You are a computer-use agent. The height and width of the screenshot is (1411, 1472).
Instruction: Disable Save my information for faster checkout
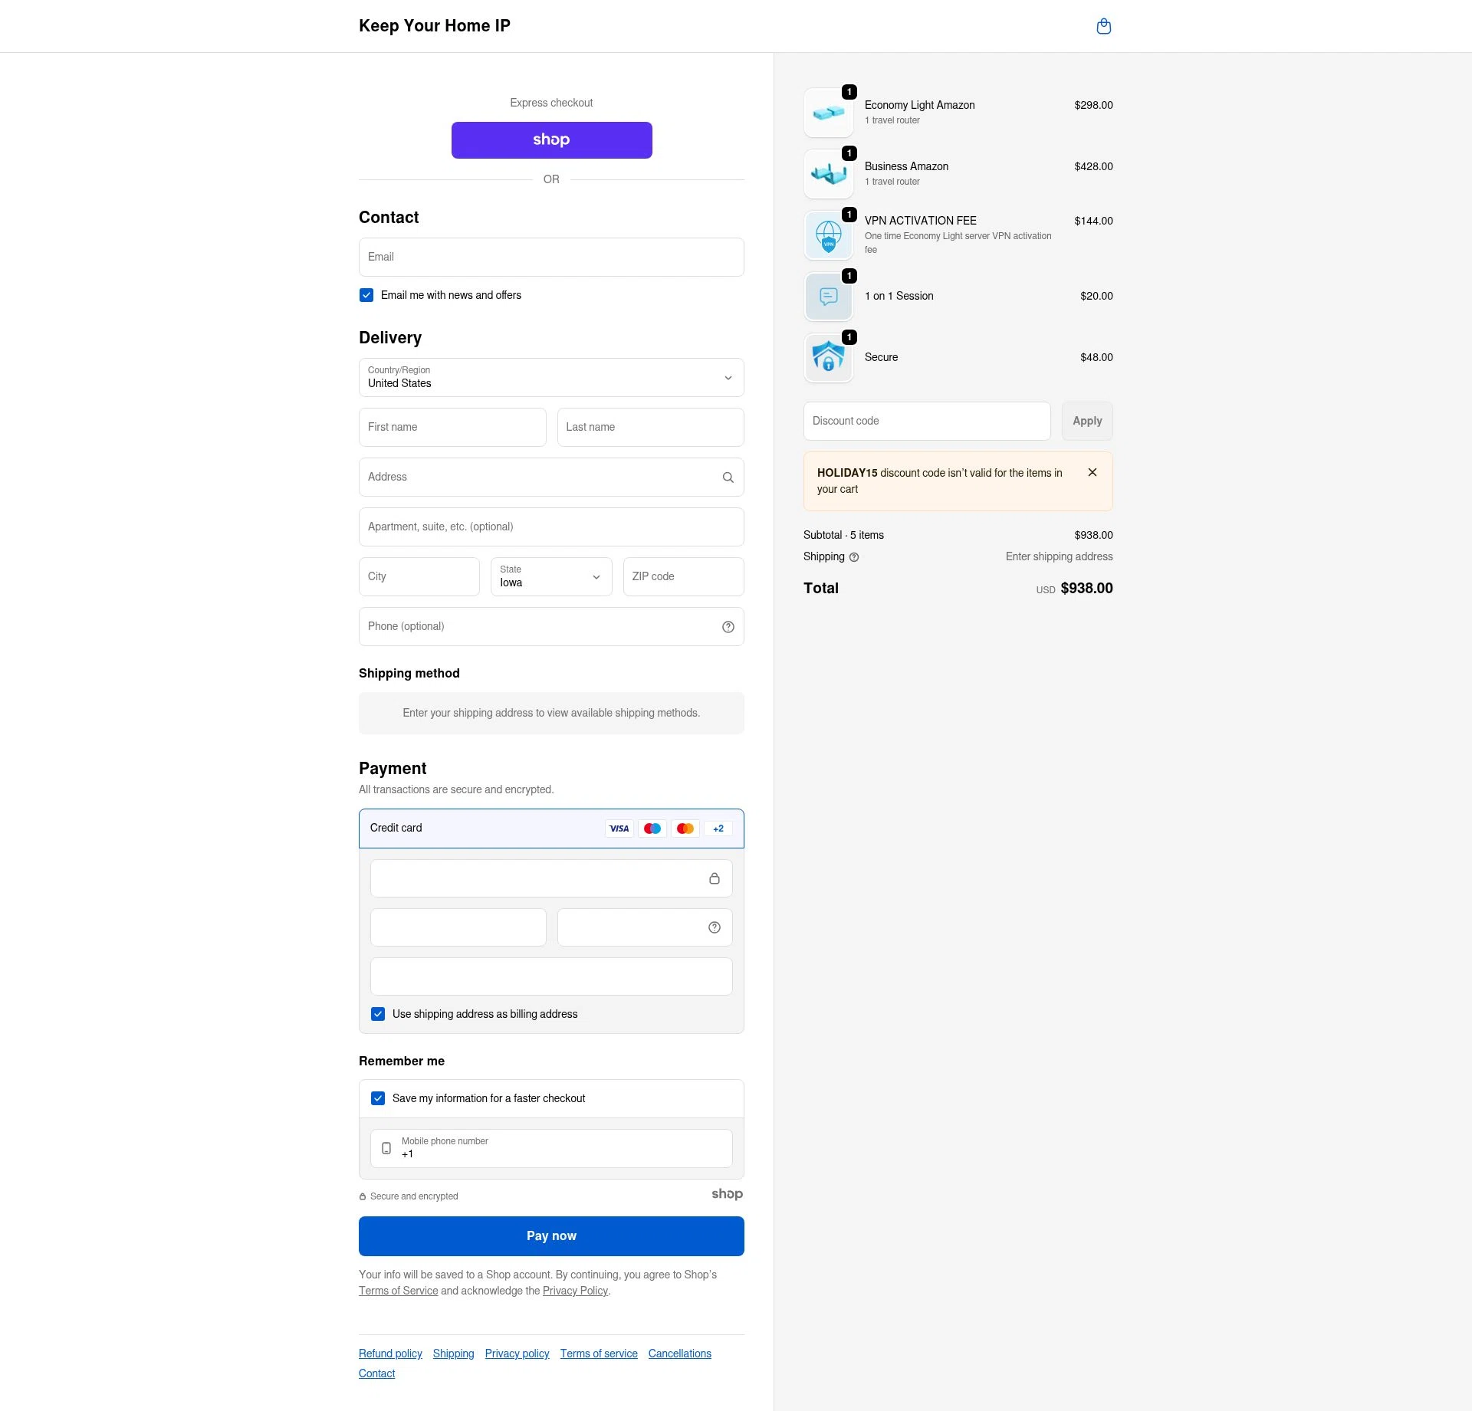click(x=377, y=1098)
